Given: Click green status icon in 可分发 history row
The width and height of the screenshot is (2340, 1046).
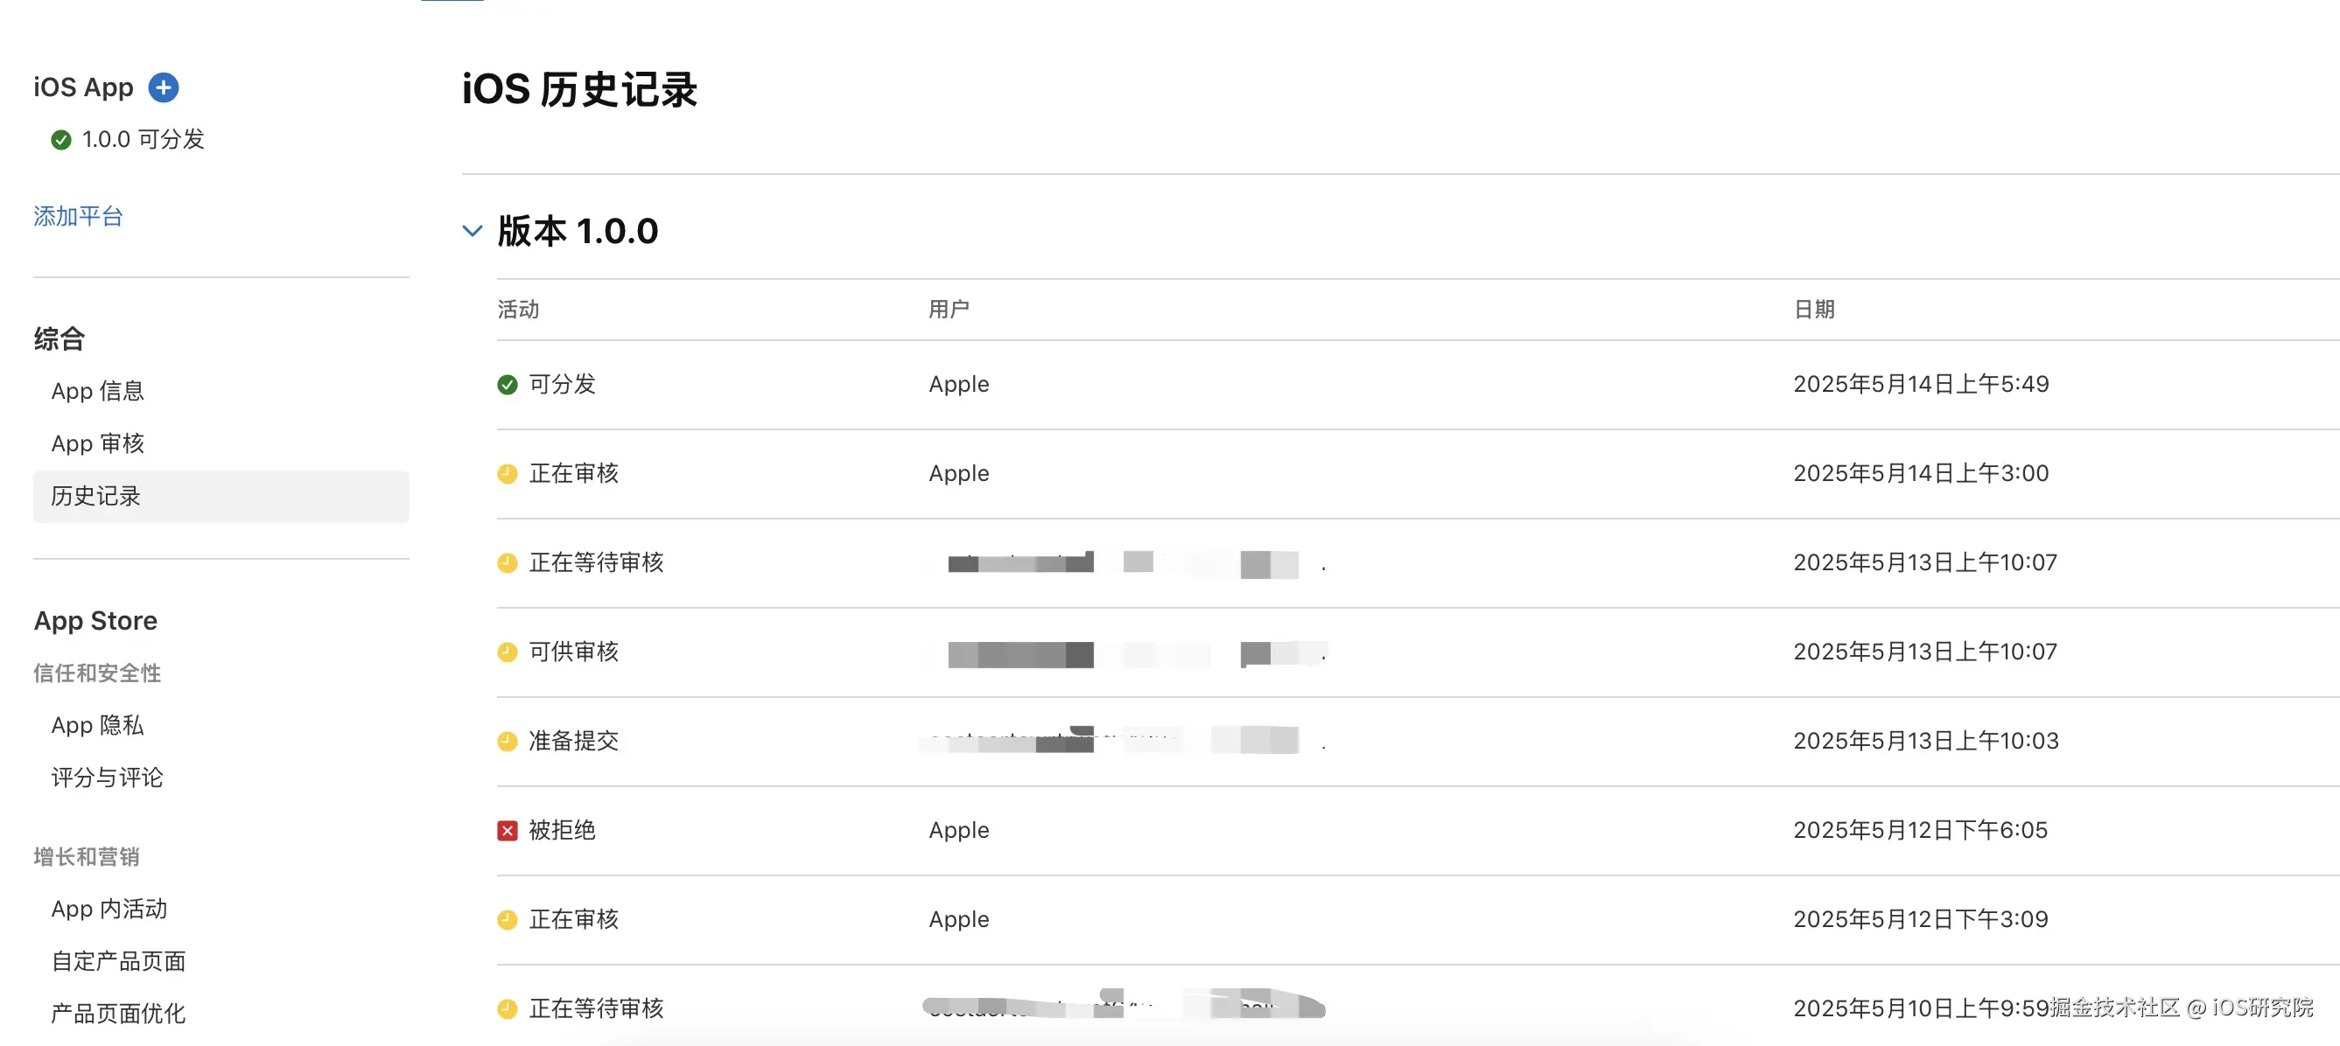Looking at the screenshot, I should pos(507,385).
